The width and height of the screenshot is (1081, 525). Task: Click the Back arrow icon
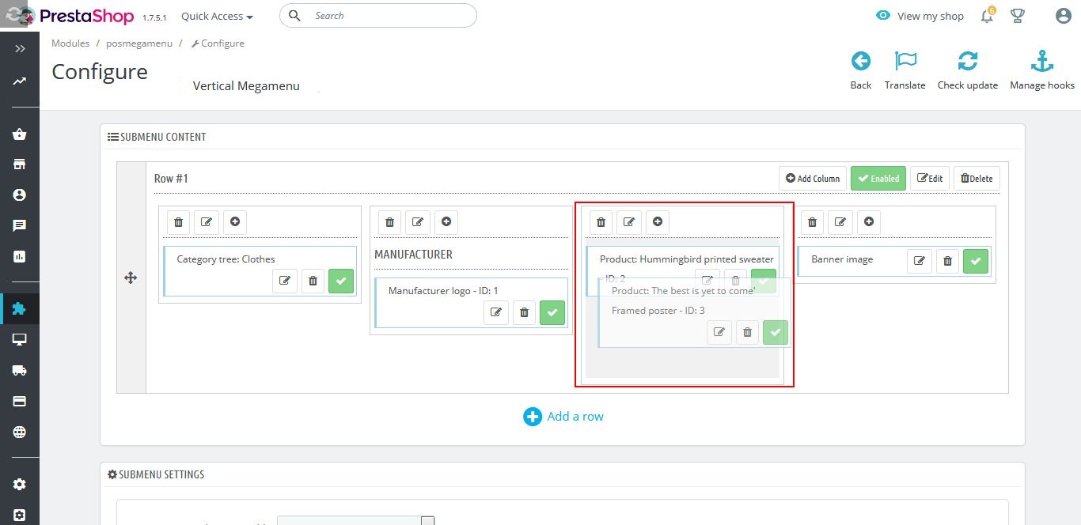[x=860, y=62]
